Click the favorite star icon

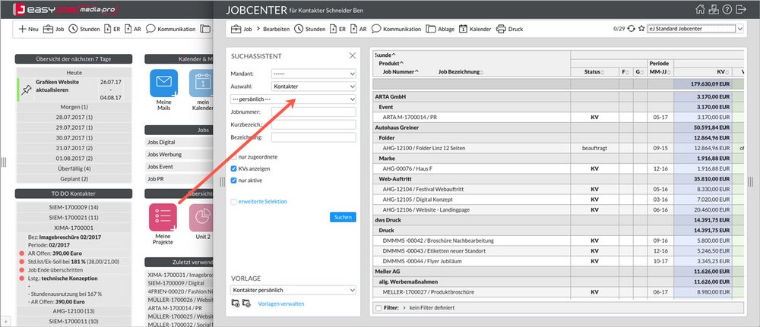tap(640, 29)
